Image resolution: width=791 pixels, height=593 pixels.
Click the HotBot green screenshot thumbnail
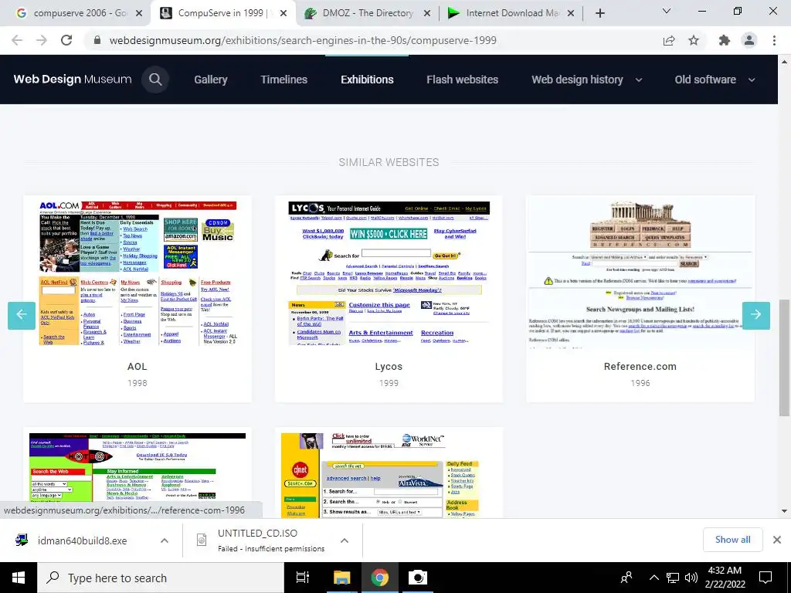tap(137, 467)
